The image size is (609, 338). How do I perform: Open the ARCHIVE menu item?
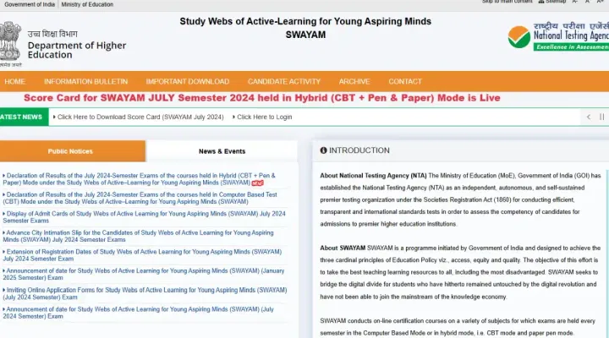coord(354,81)
